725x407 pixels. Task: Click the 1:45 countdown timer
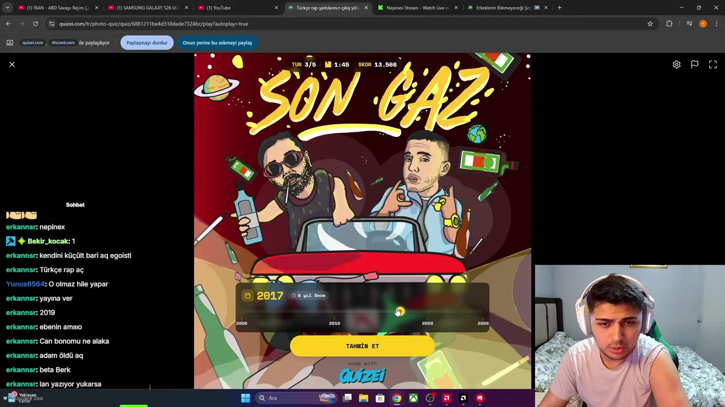tap(337, 64)
